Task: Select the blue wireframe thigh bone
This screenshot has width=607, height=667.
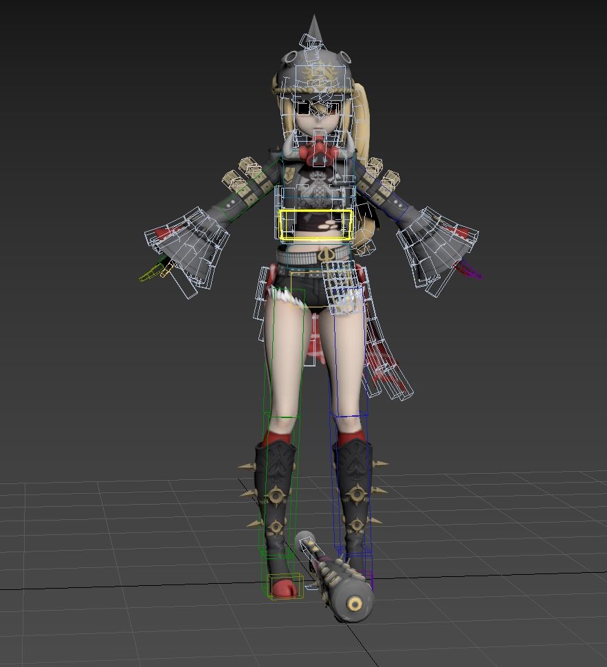Action: point(349,353)
